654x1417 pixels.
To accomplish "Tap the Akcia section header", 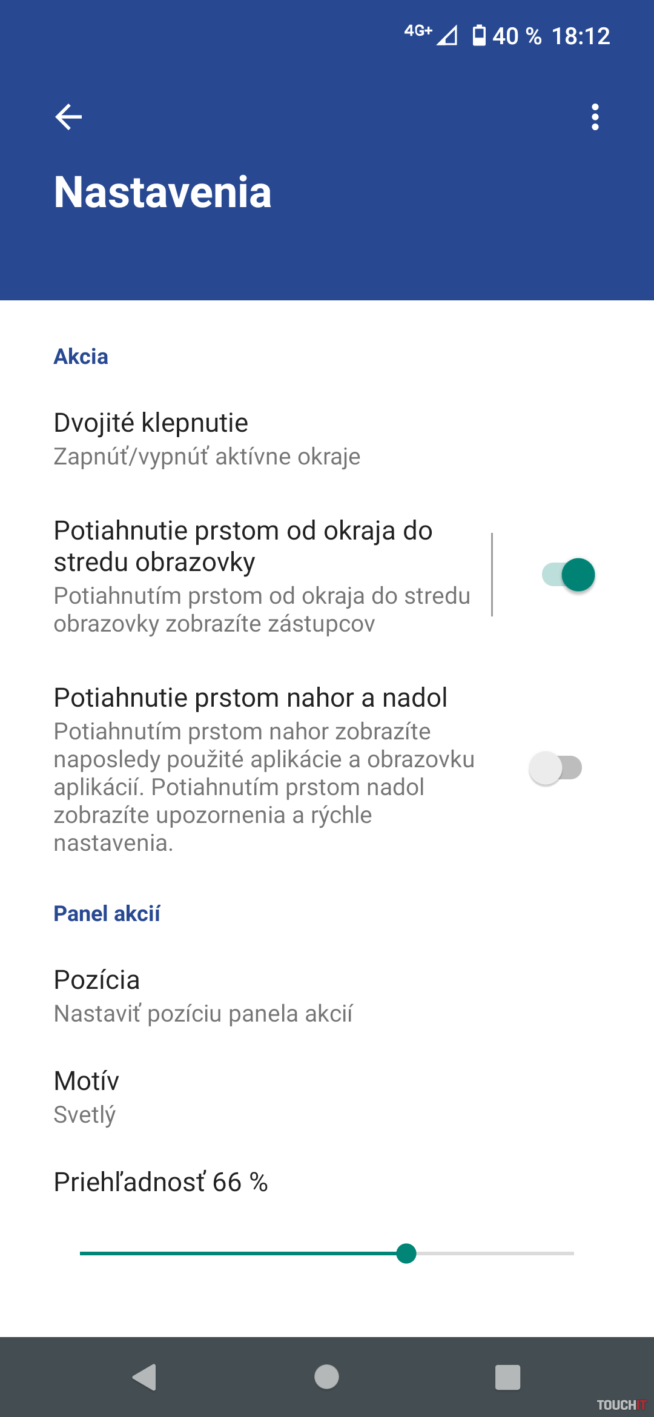I will 81,357.
